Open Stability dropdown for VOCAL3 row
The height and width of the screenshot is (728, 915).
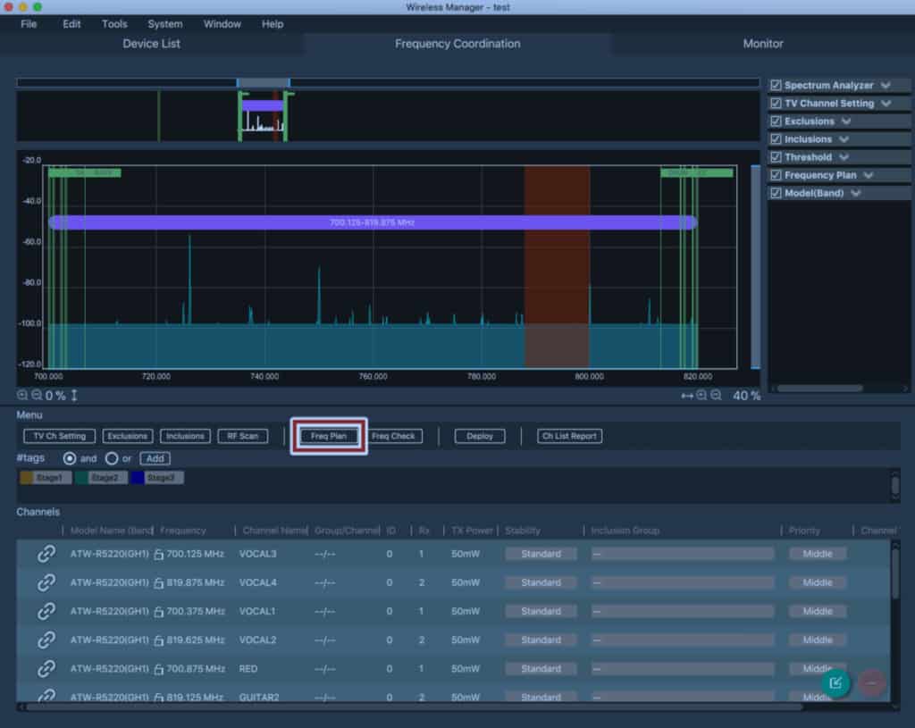[x=541, y=554]
